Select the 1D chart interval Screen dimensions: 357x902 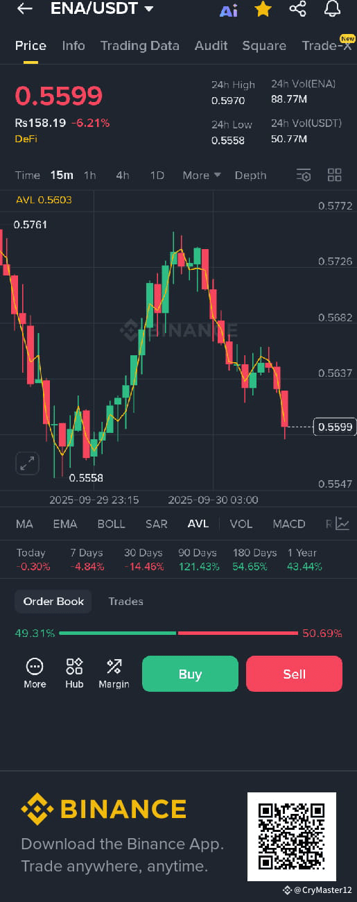(x=157, y=176)
